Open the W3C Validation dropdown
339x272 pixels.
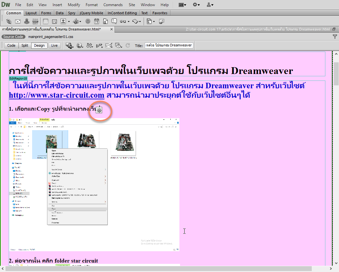click(100, 45)
